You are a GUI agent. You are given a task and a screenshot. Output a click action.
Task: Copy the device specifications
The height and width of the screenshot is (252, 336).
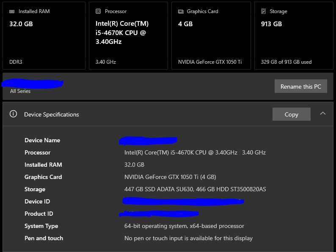[292, 114]
